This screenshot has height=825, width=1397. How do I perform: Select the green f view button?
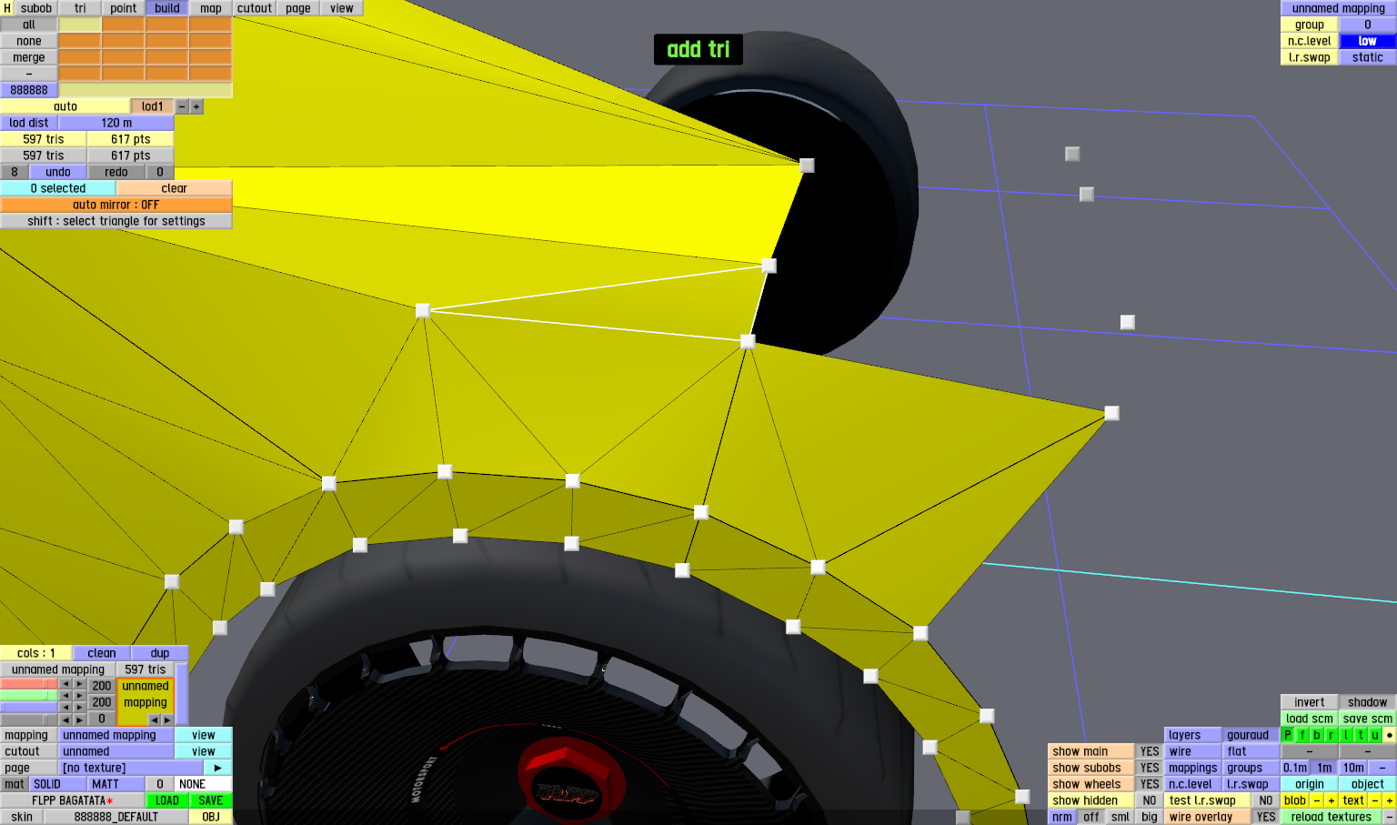coord(1302,735)
